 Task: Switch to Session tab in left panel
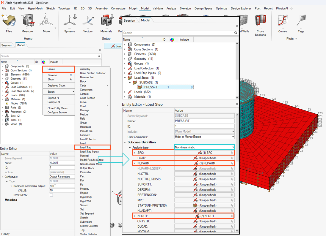pyautogui.click(x=7, y=45)
